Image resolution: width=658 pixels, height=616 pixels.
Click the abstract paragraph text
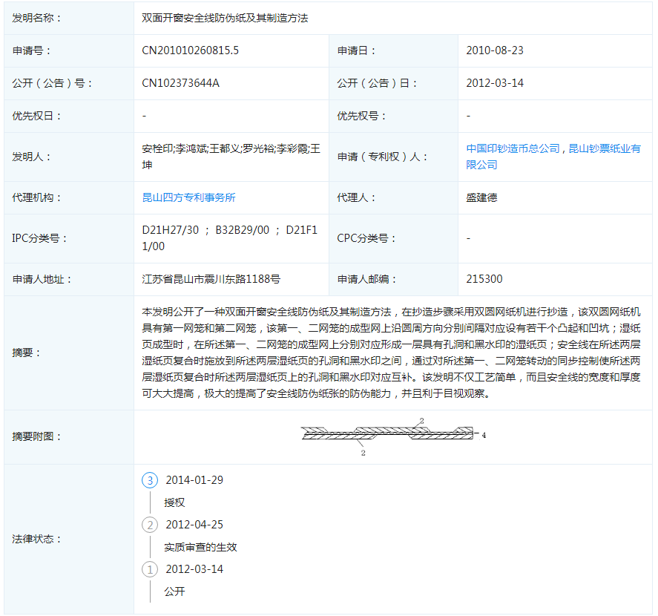pos(392,353)
